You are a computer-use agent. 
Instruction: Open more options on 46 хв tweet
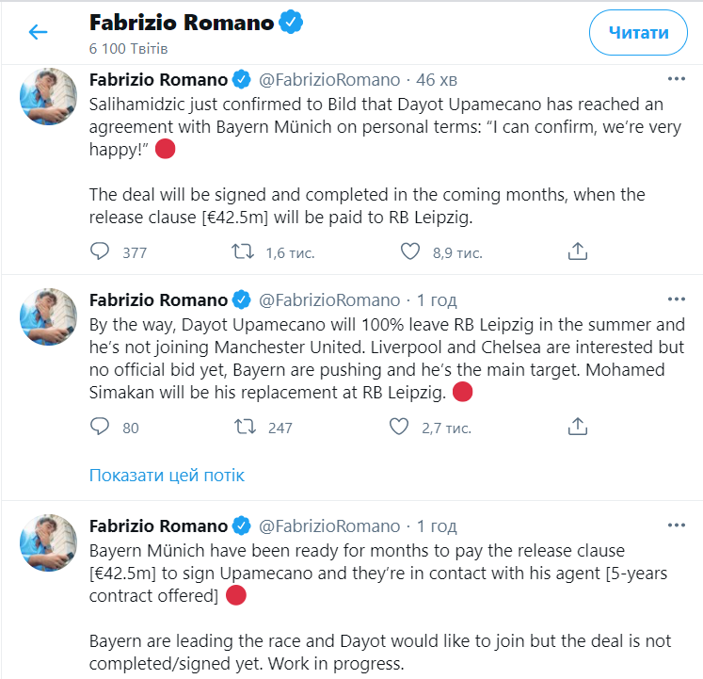tap(676, 79)
